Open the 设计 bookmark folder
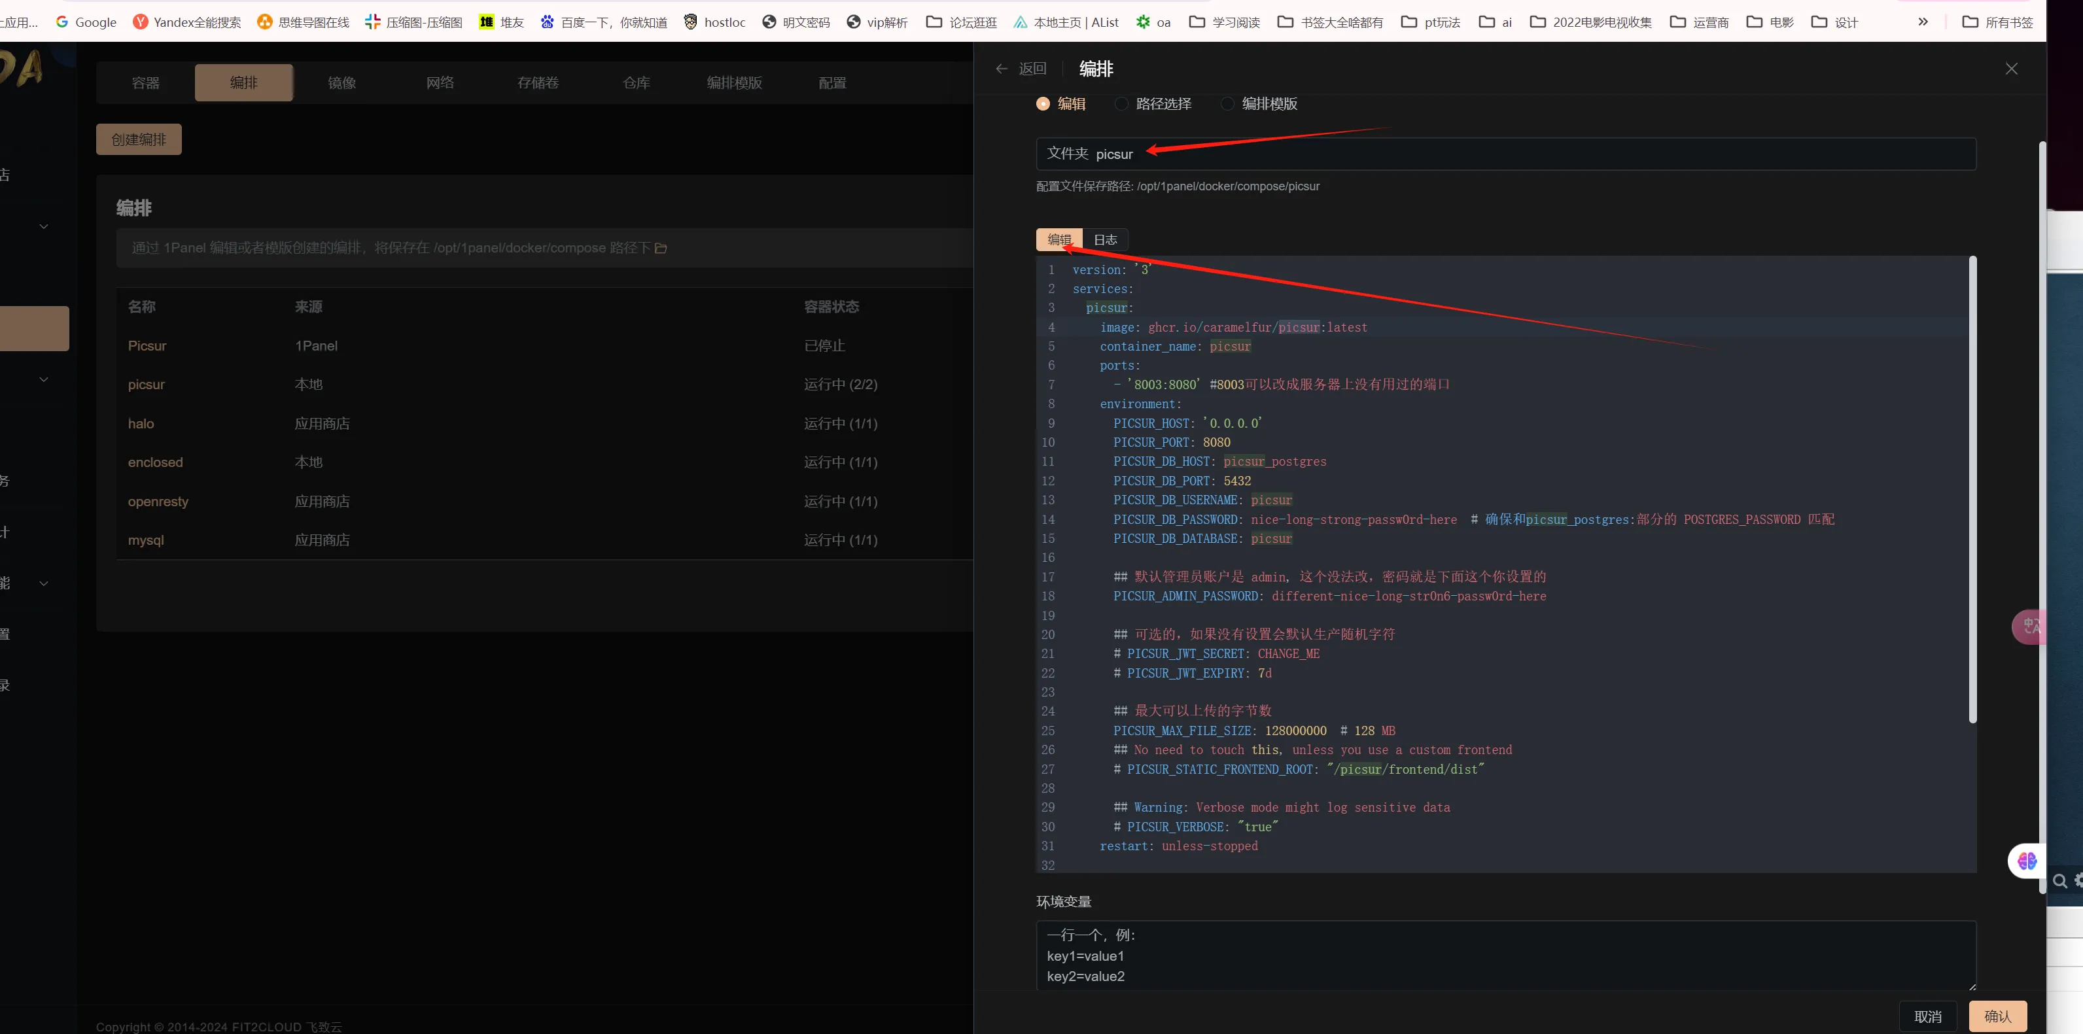 coord(1834,22)
